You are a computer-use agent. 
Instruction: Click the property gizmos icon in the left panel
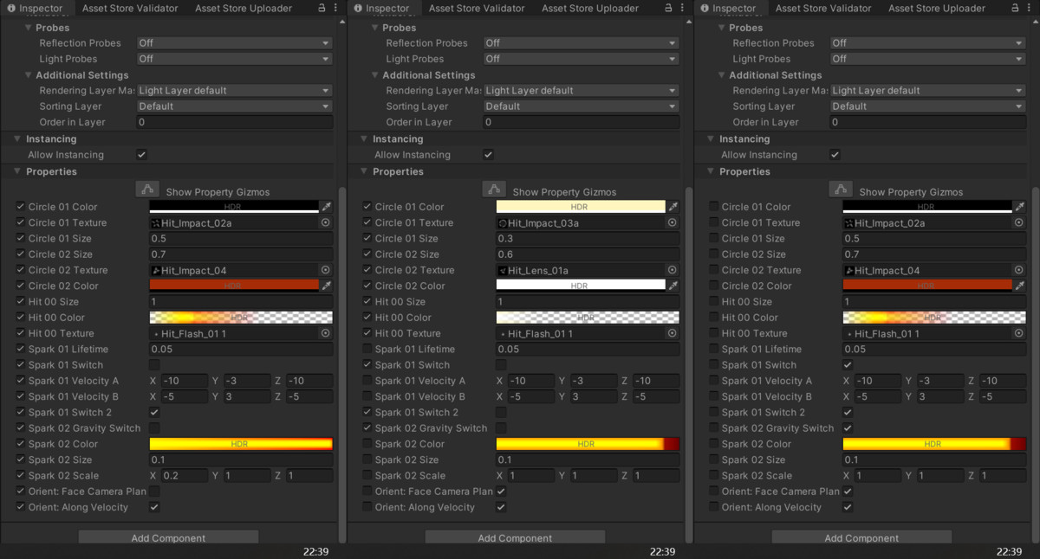[147, 190]
